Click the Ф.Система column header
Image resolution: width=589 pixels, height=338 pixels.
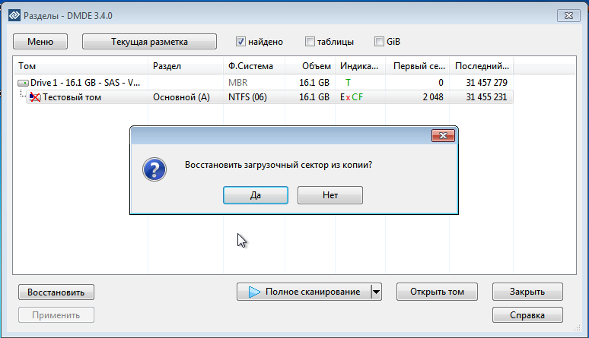click(250, 66)
